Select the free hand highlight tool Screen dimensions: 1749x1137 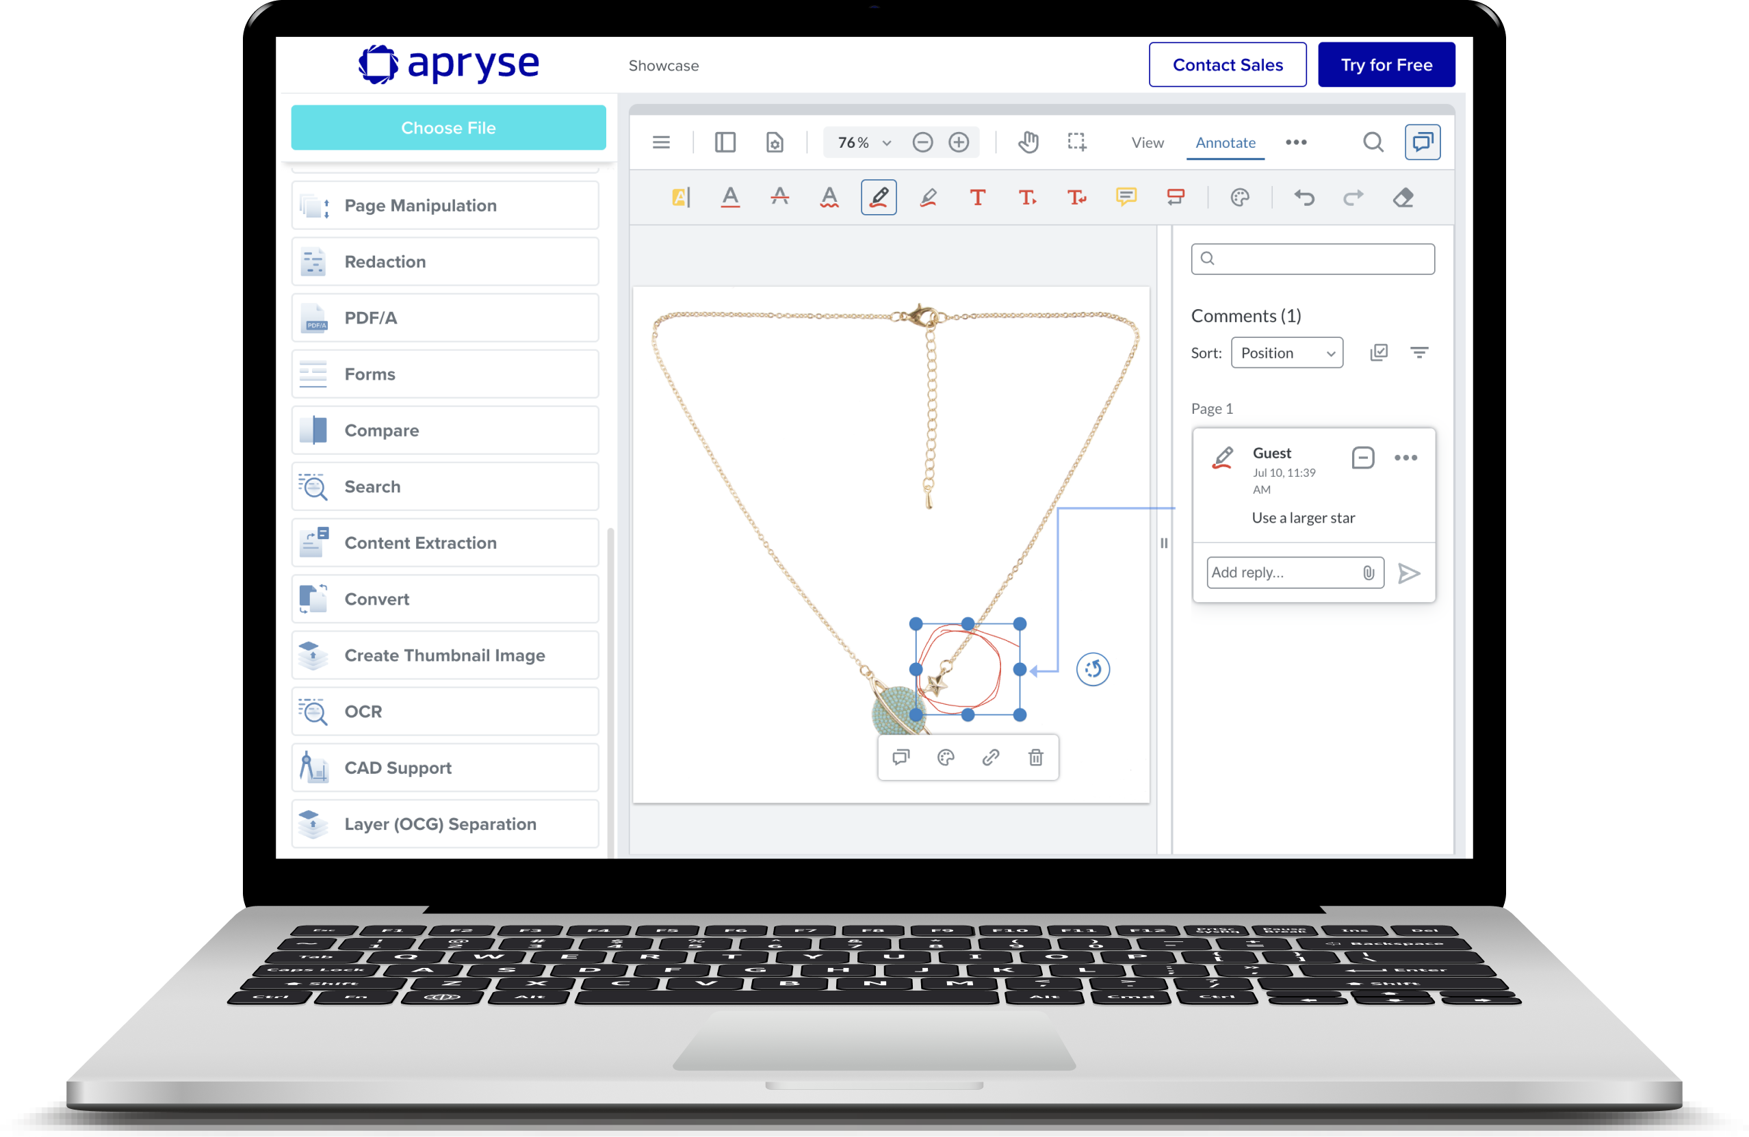pyautogui.click(x=927, y=198)
